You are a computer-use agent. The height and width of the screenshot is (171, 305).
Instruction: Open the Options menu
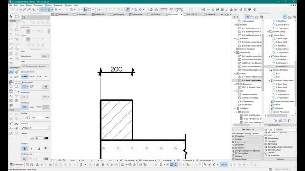48,5
